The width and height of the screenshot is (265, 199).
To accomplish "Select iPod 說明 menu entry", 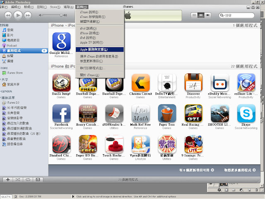I will click(x=100, y=29).
